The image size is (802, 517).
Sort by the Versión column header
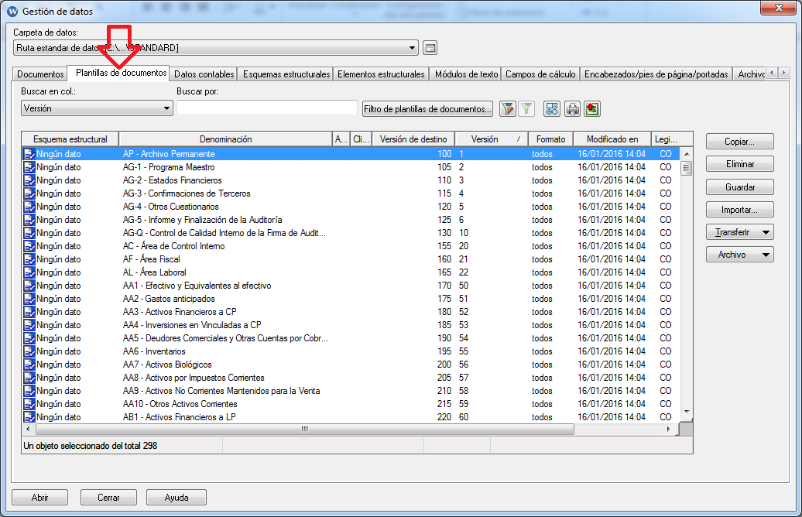click(491, 139)
